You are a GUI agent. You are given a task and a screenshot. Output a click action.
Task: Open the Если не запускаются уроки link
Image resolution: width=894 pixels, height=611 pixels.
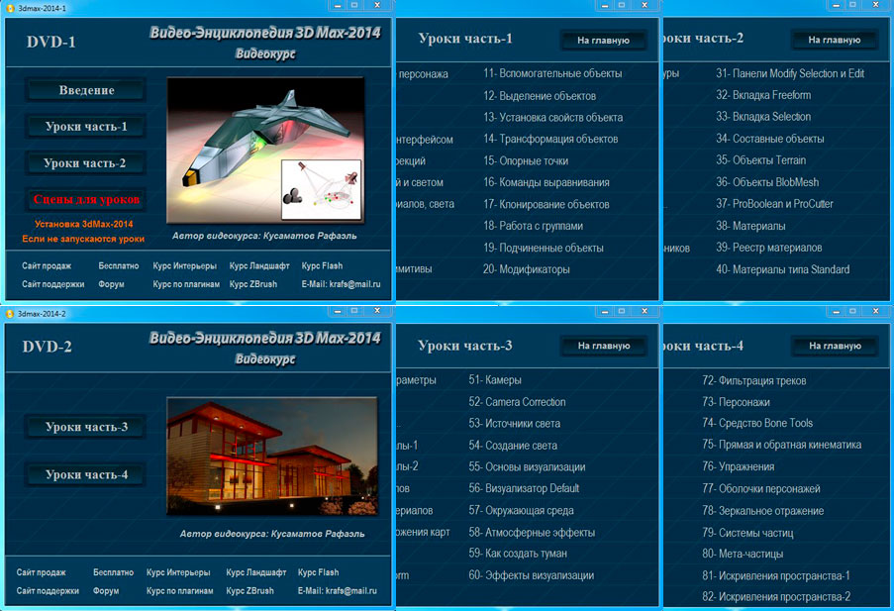(83, 239)
